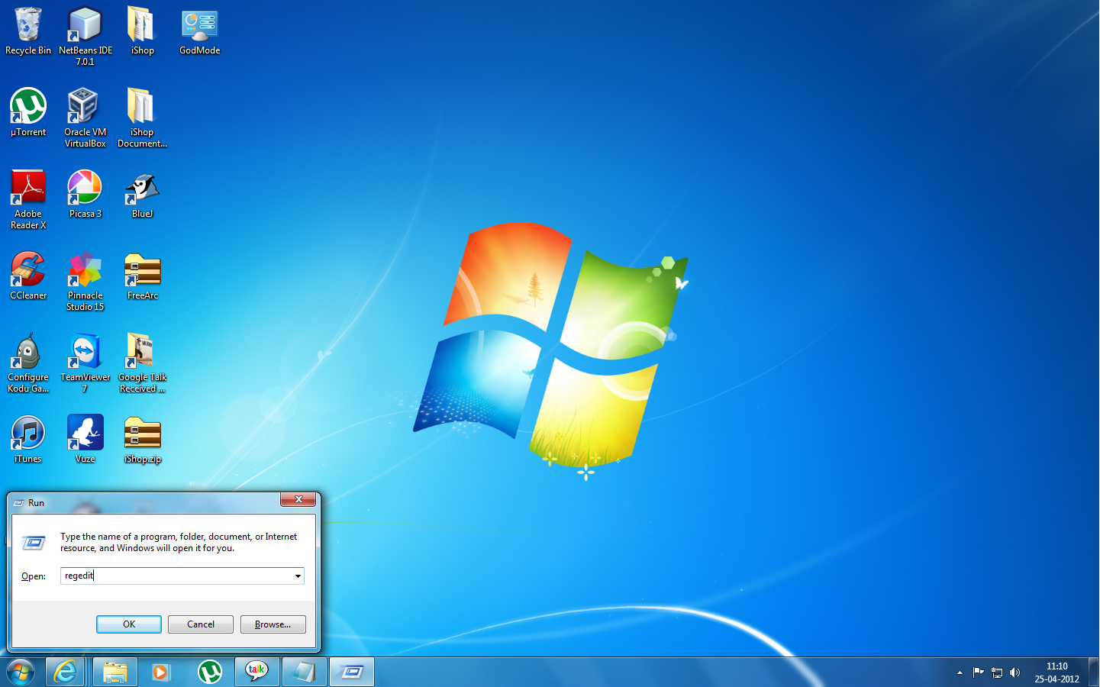The height and width of the screenshot is (687, 1100).
Task: Open Windows Media Player from the taskbar
Action: [161, 672]
